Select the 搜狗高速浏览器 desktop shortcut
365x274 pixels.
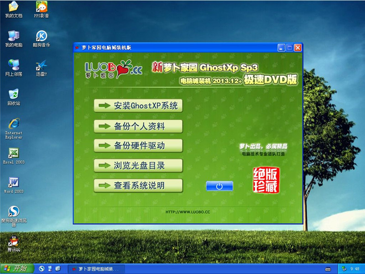click(14, 216)
